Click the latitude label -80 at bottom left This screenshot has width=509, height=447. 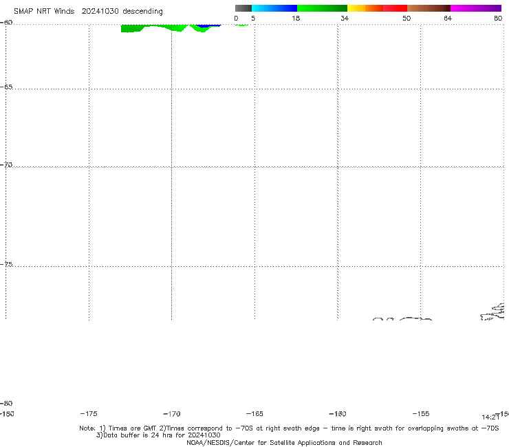(6, 403)
